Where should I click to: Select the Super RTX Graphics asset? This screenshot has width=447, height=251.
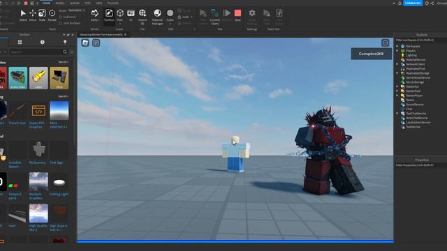click(x=38, y=115)
